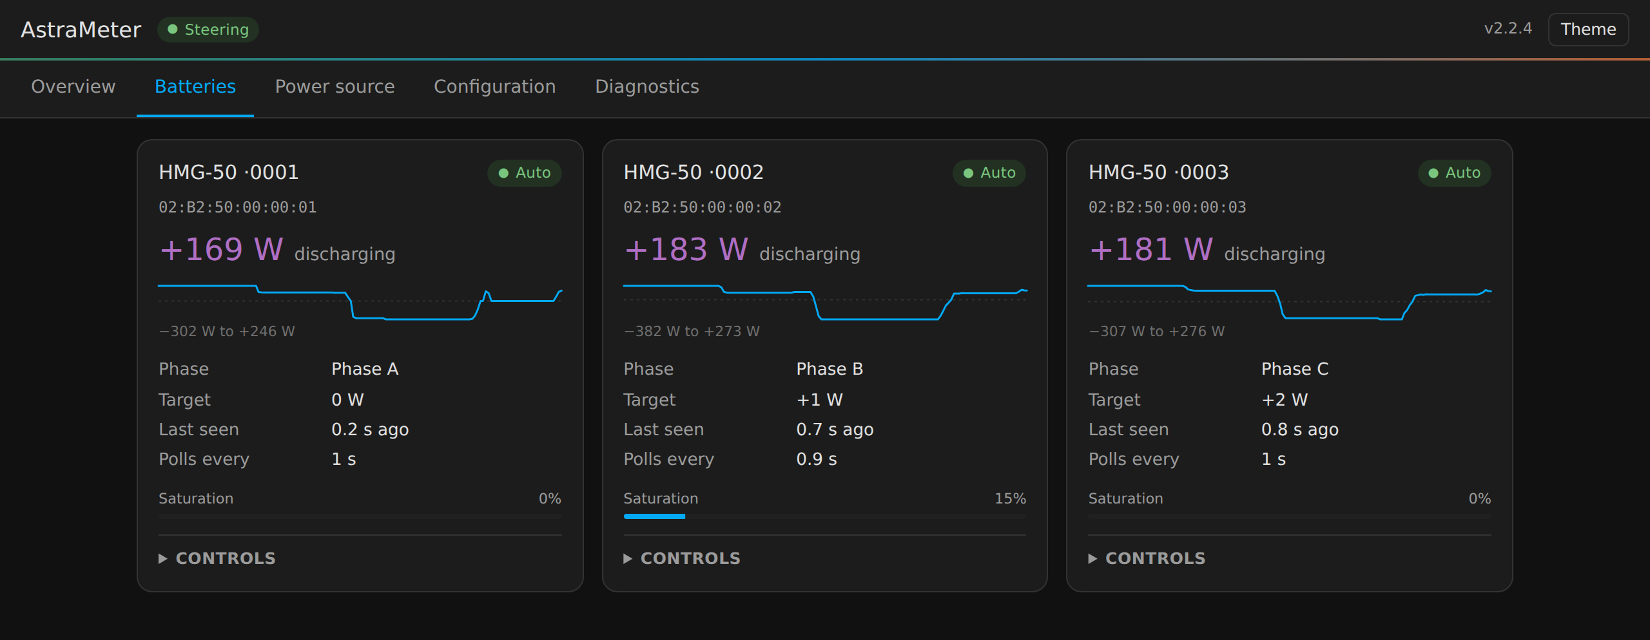This screenshot has height=640, width=1650.
Task: Click the last seen value 0.7 s ago
Action: 835,429
